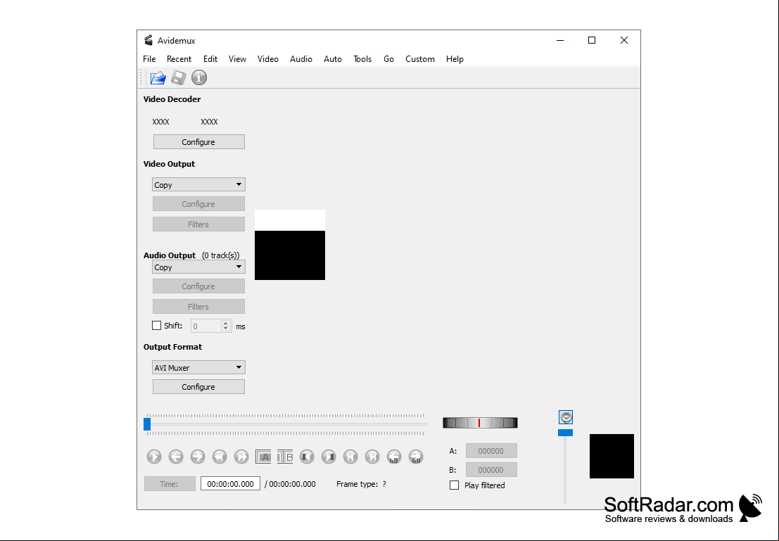Click the marker B value field
Viewport: 779px width, 541px height.
[491, 469]
